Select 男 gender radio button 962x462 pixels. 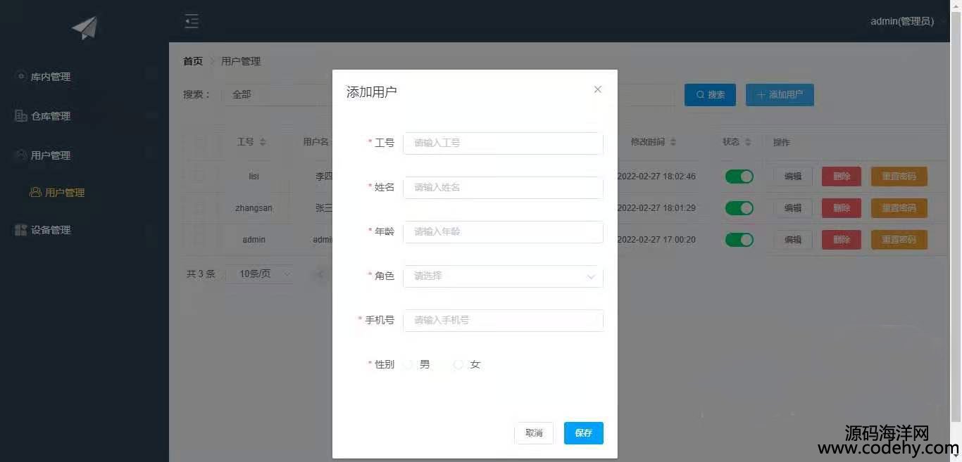pos(408,364)
